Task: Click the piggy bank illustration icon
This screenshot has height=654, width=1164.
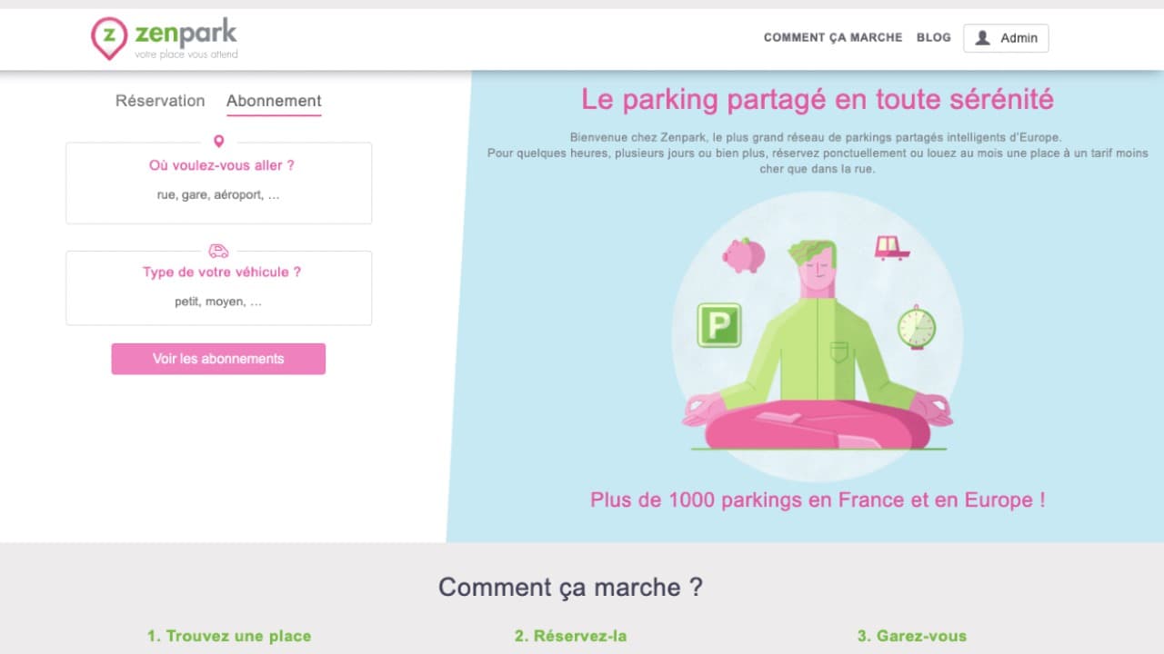Action: coord(744,256)
